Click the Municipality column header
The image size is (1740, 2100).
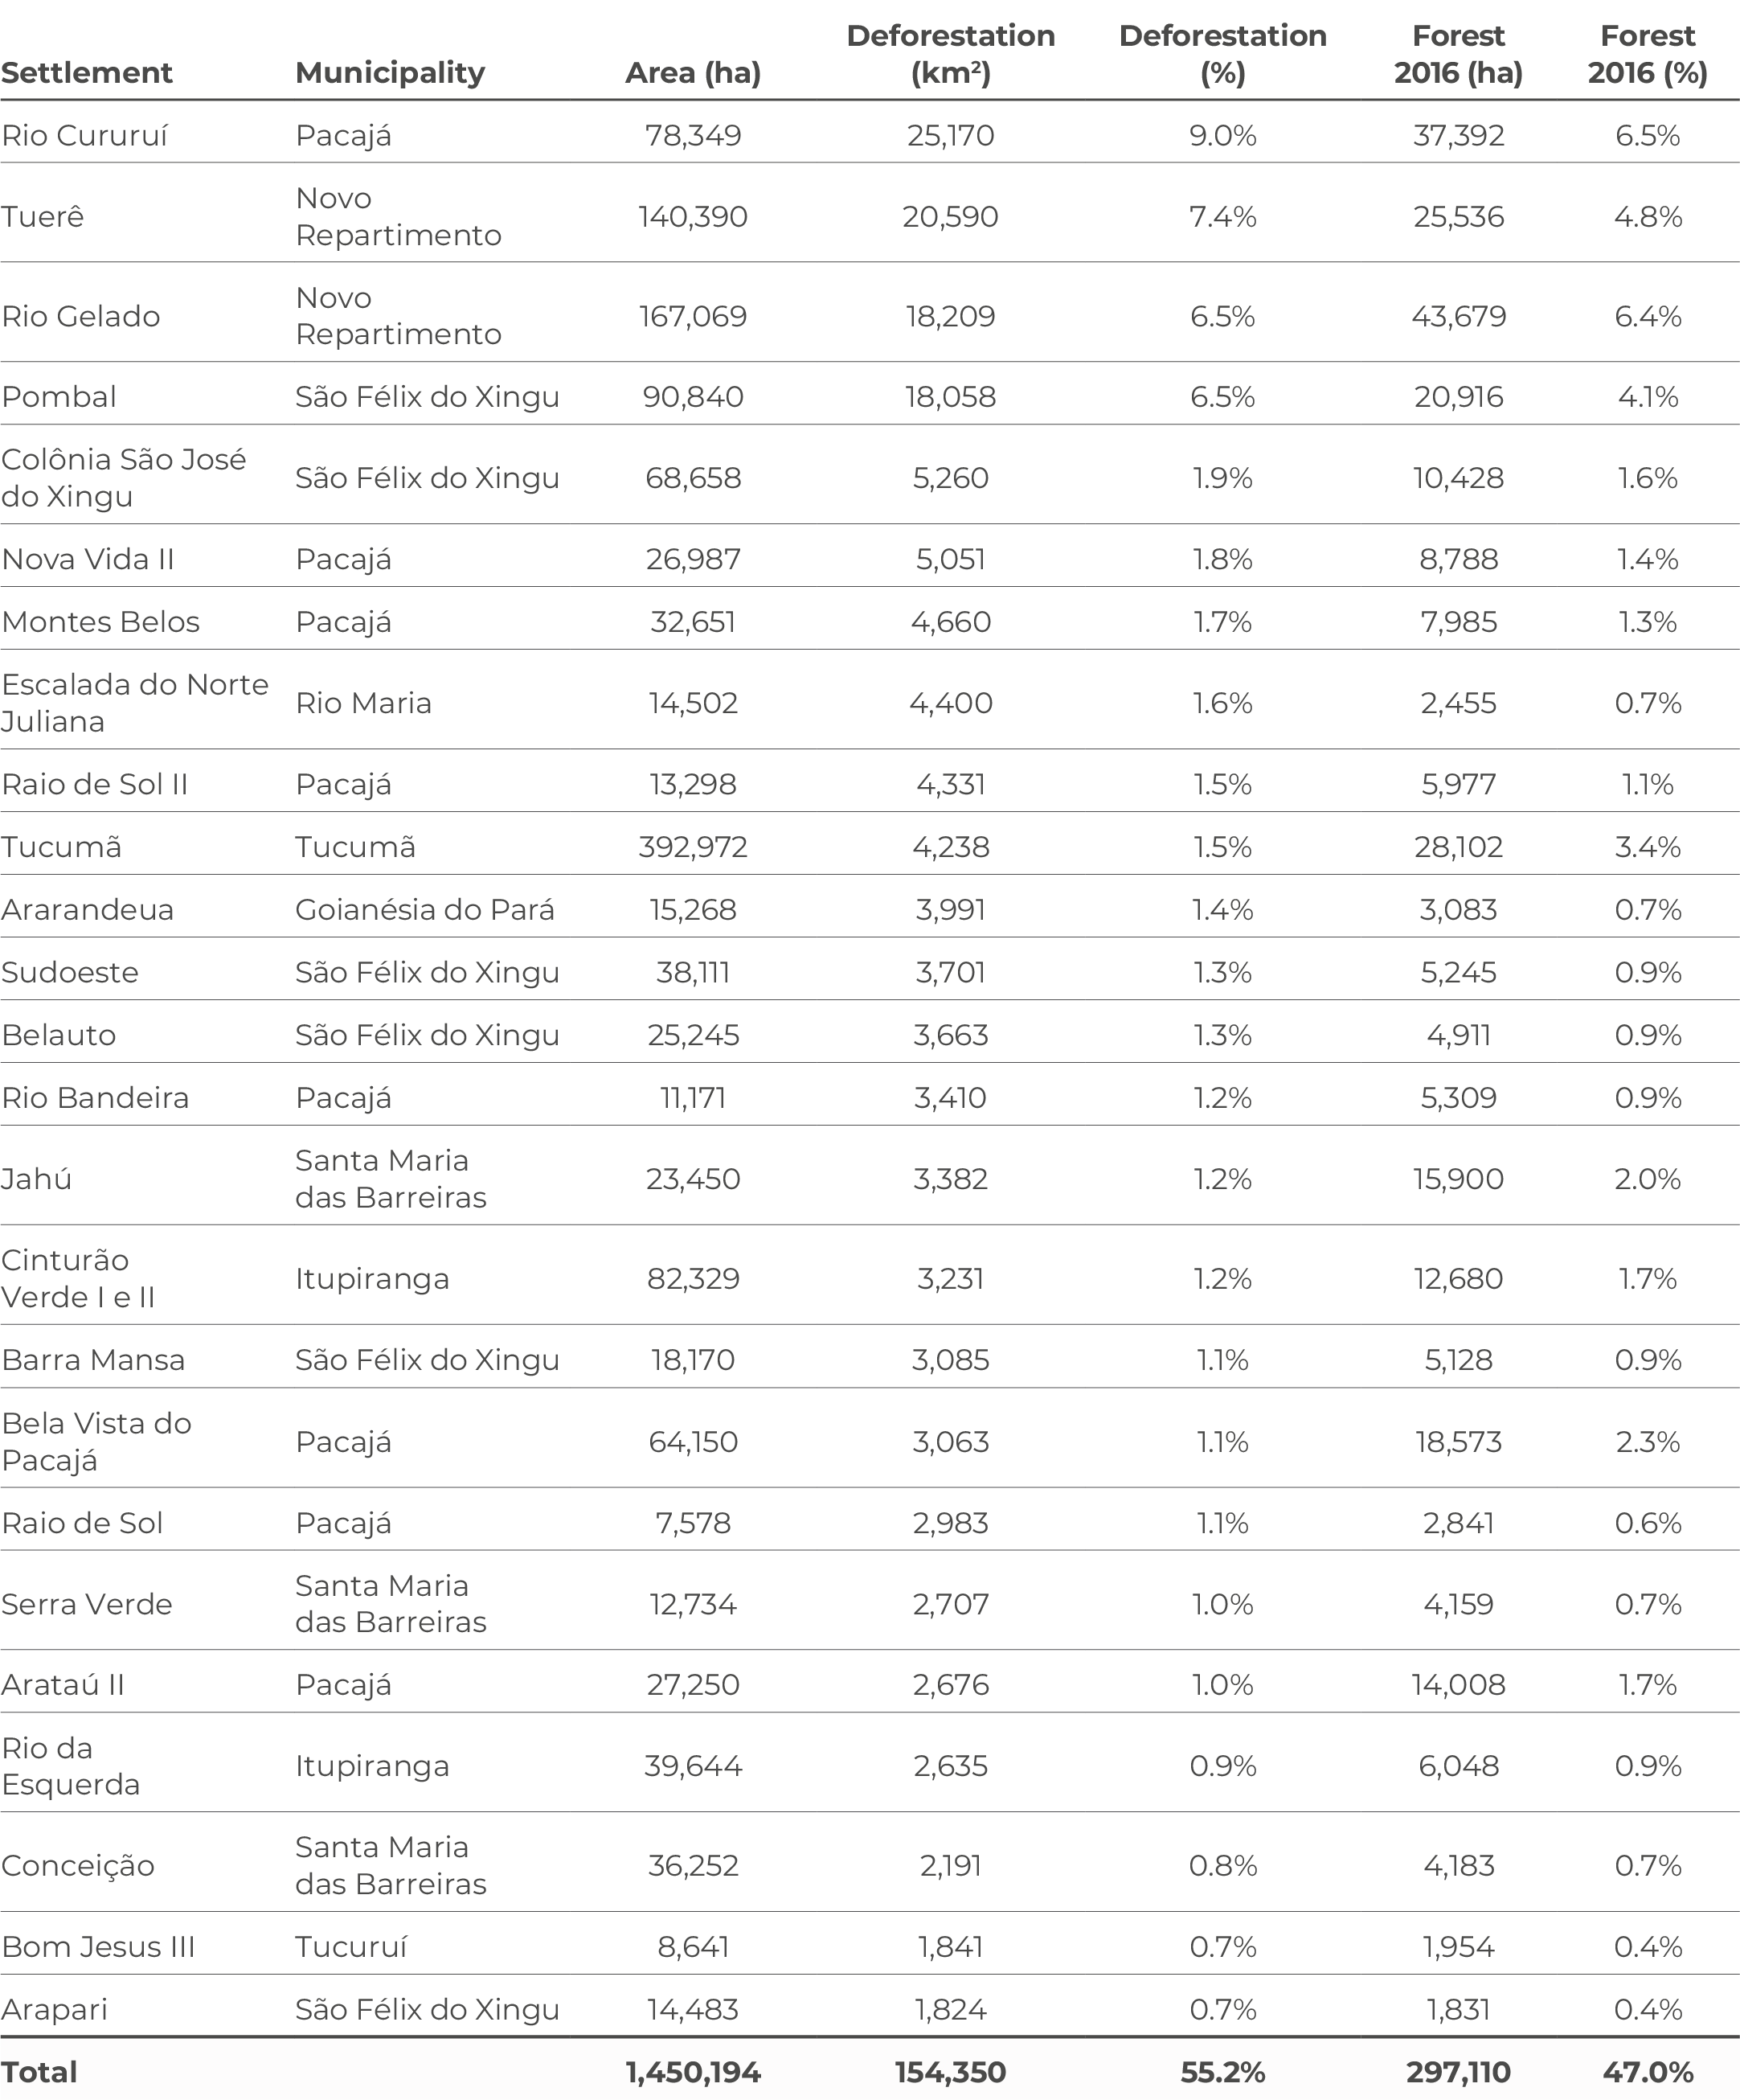(x=390, y=73)
